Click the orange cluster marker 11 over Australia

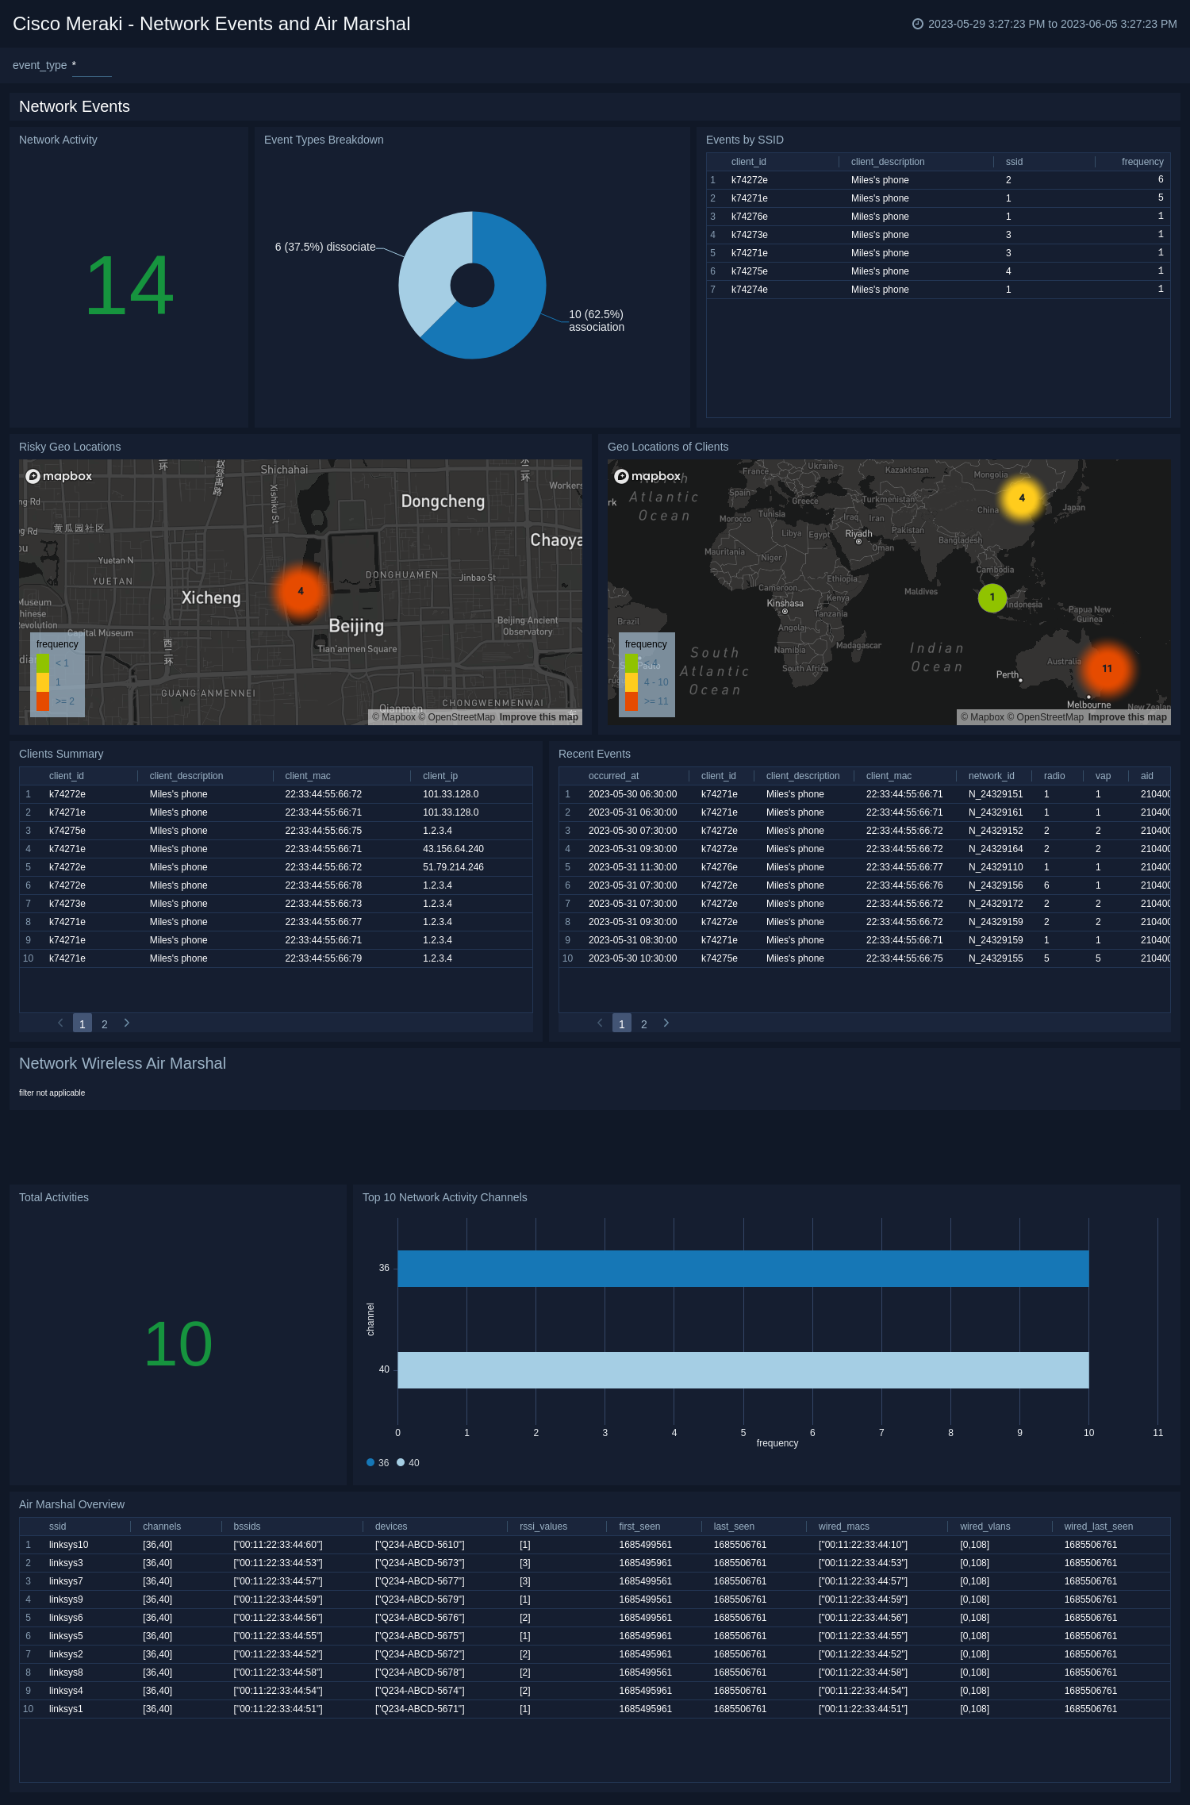click(x=1107, y=669)
